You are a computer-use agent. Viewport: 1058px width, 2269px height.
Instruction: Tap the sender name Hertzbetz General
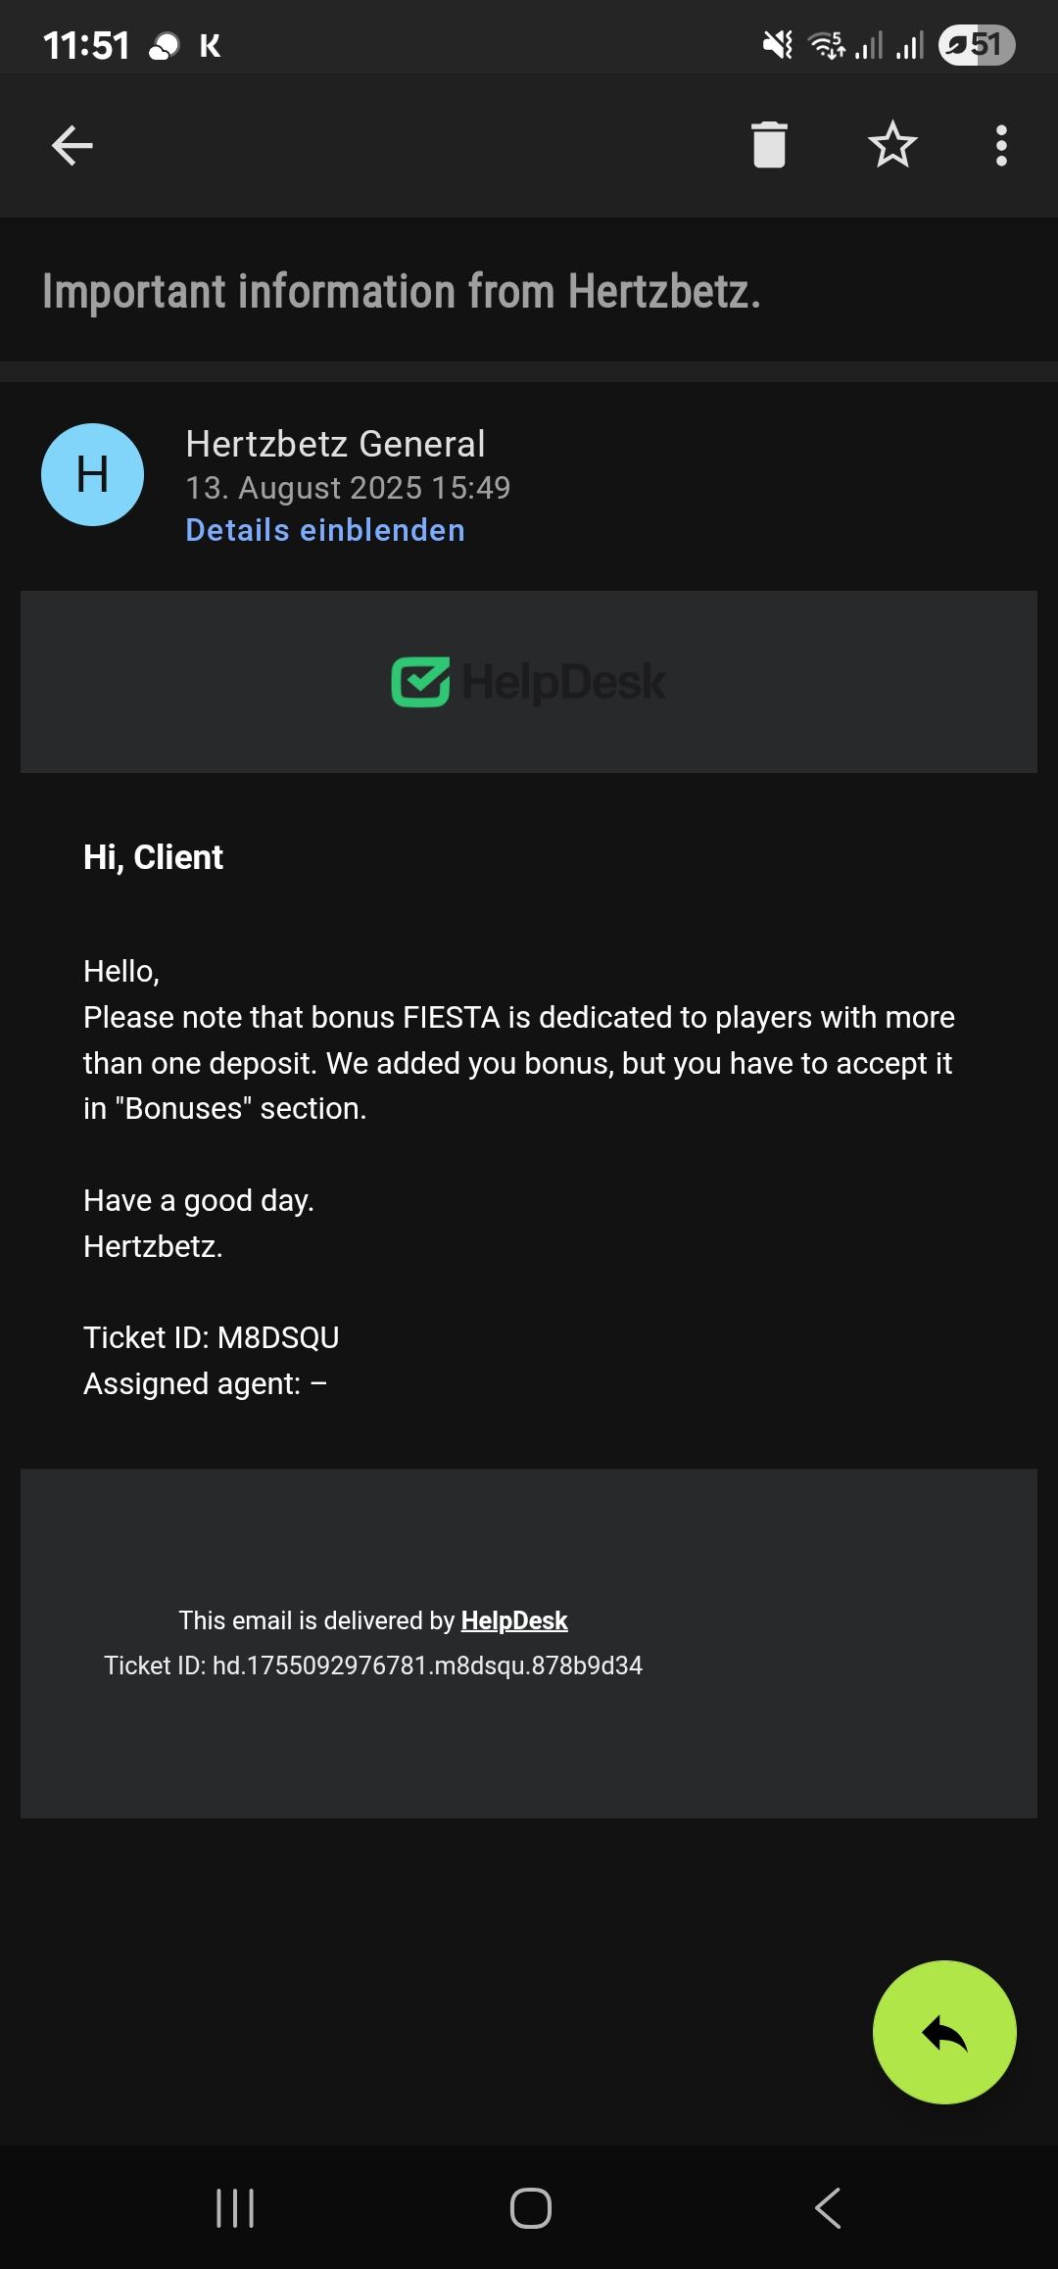pos(335,444)
